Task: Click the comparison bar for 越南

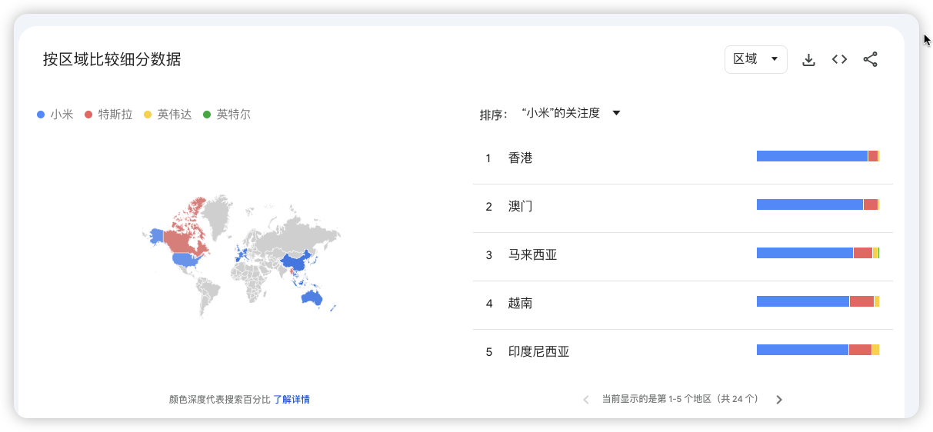Action: 818,301
